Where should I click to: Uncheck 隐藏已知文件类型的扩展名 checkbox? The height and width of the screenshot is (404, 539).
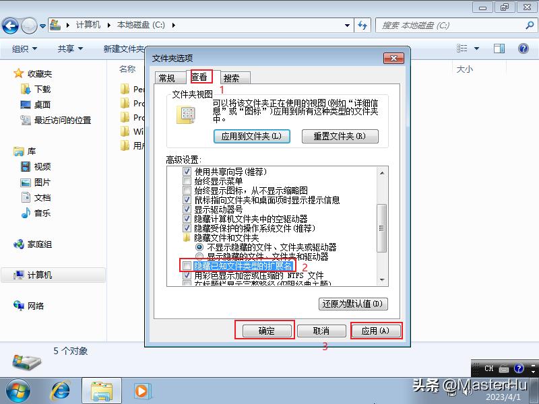187,265
